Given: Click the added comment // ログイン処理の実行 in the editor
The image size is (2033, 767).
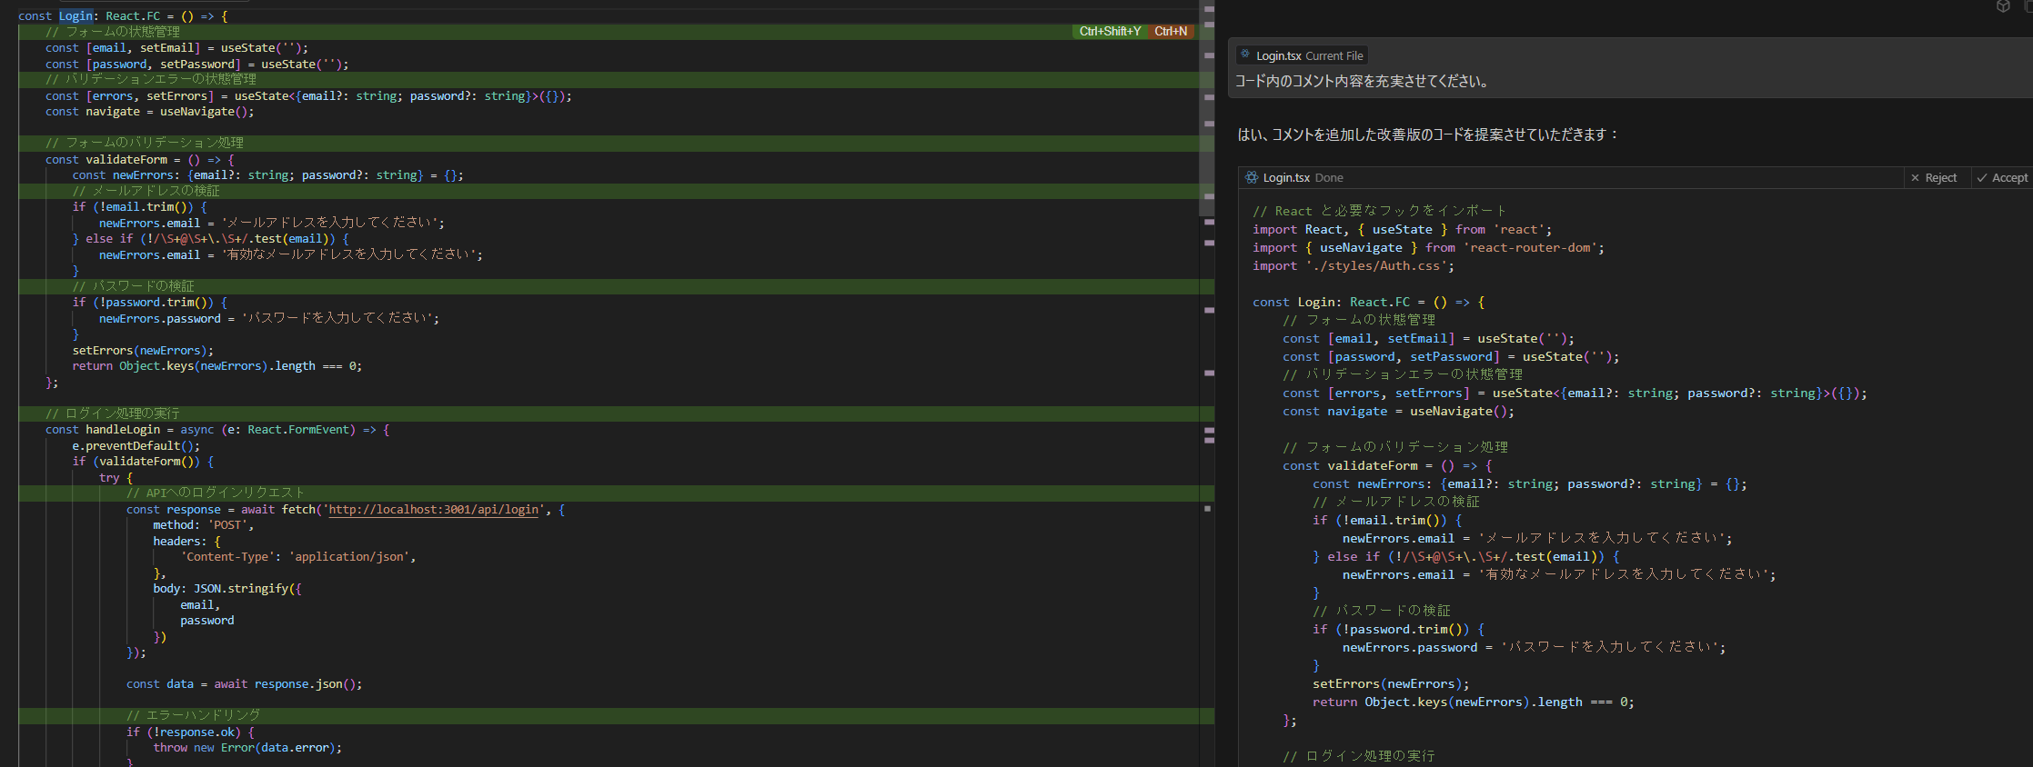Looking at the screenshot, I should coord(113,413).
